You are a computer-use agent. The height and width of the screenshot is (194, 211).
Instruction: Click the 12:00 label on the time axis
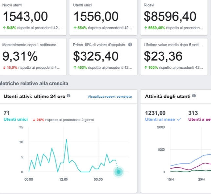64,180
